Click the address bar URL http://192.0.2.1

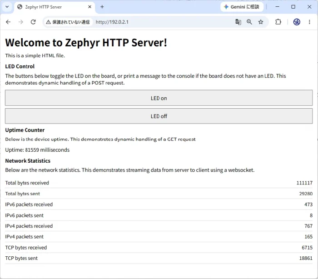(112, 22)
